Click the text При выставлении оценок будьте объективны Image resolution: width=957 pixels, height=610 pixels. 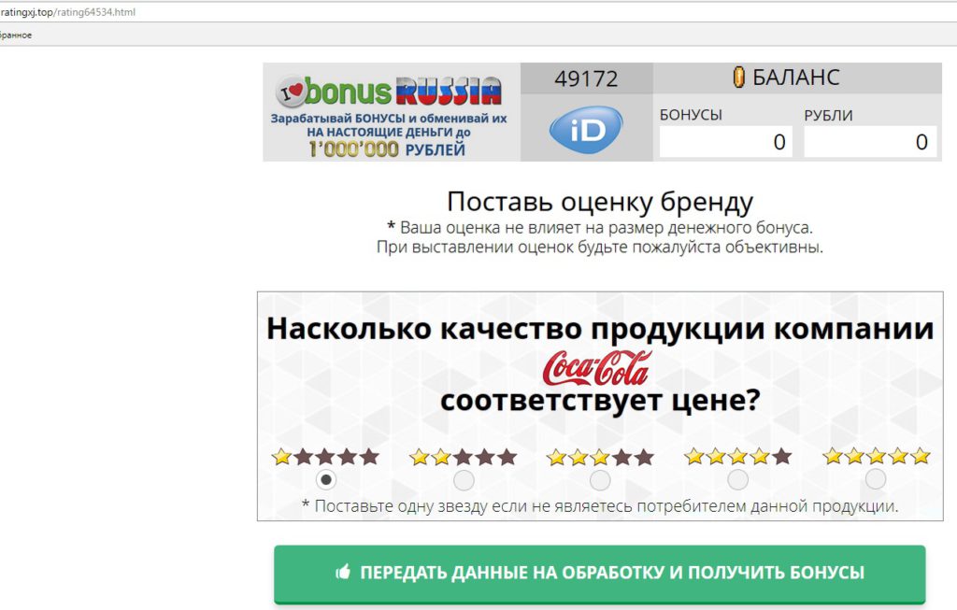pyautogui.click(x=600, y=247)
